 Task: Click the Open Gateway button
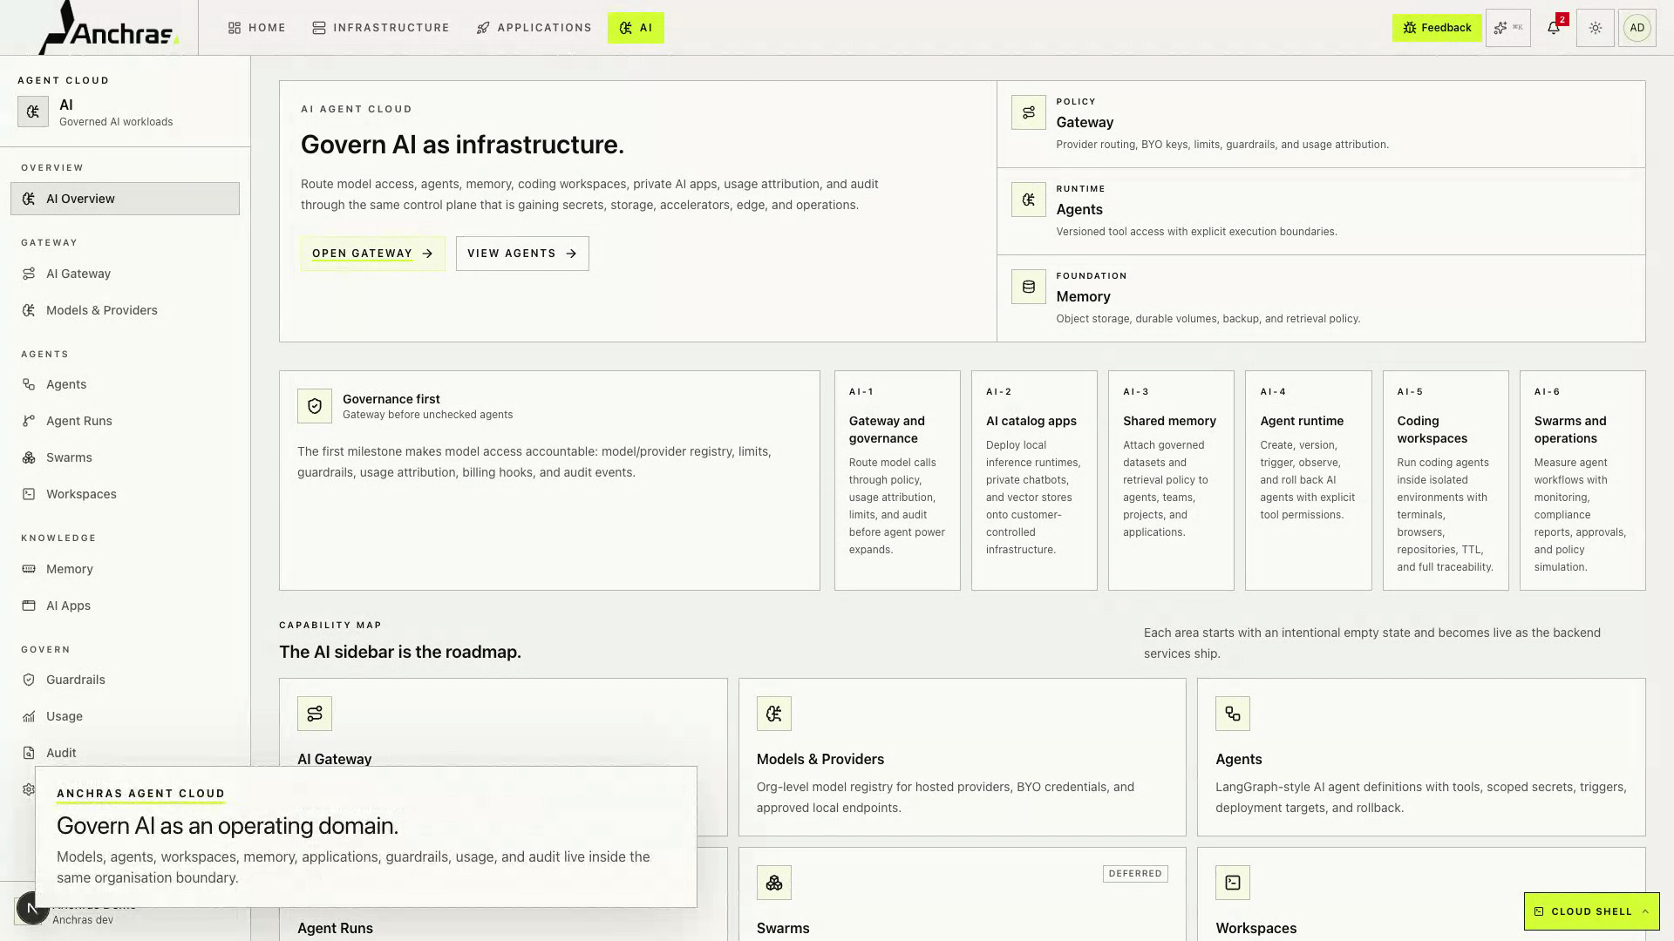point(372,254)
